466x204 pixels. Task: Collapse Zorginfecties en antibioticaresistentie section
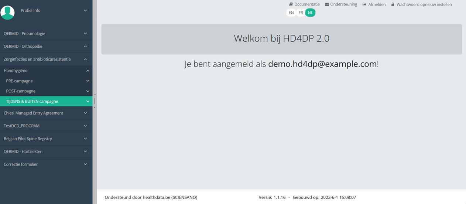85,59
